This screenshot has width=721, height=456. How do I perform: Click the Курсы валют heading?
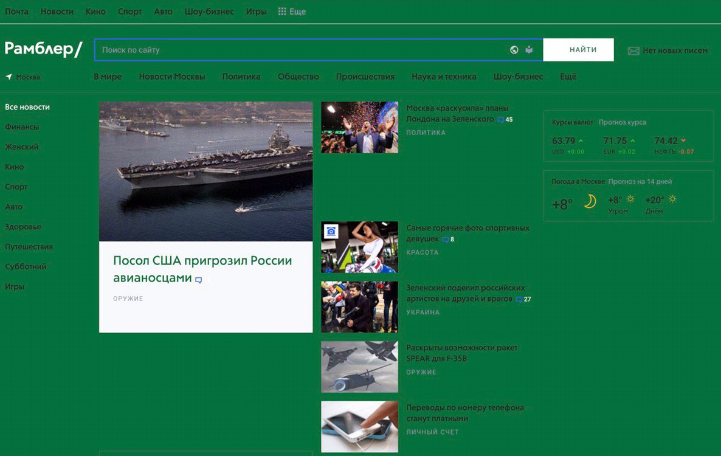pyautogui.click(x=573, y=122)
